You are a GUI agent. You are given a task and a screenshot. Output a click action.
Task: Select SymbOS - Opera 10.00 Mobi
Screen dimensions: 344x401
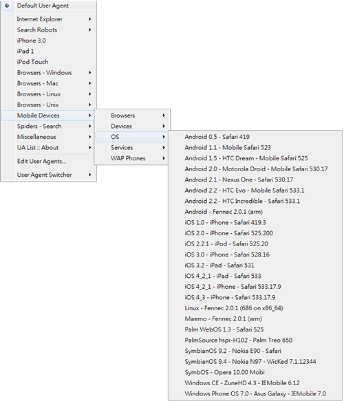[x=255, y=372]
